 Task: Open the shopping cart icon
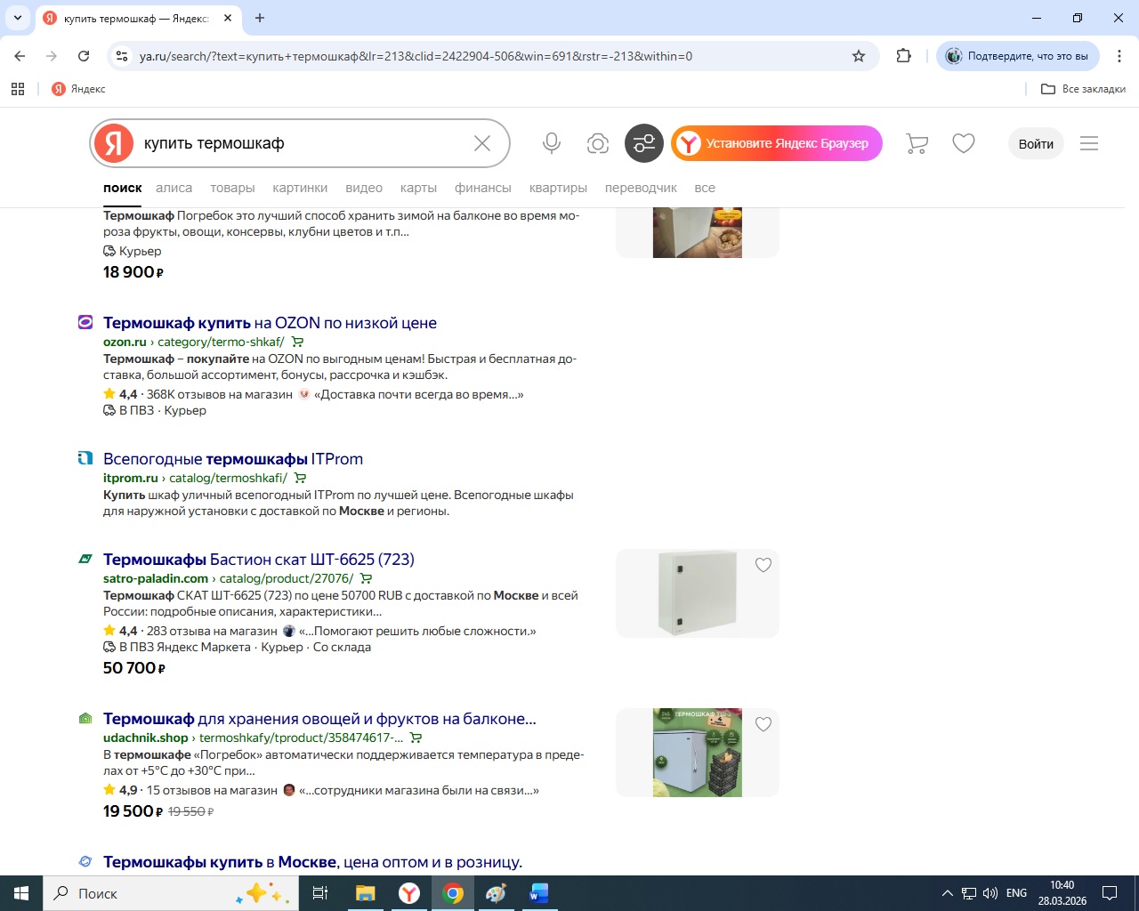click(x=917, y=143)
